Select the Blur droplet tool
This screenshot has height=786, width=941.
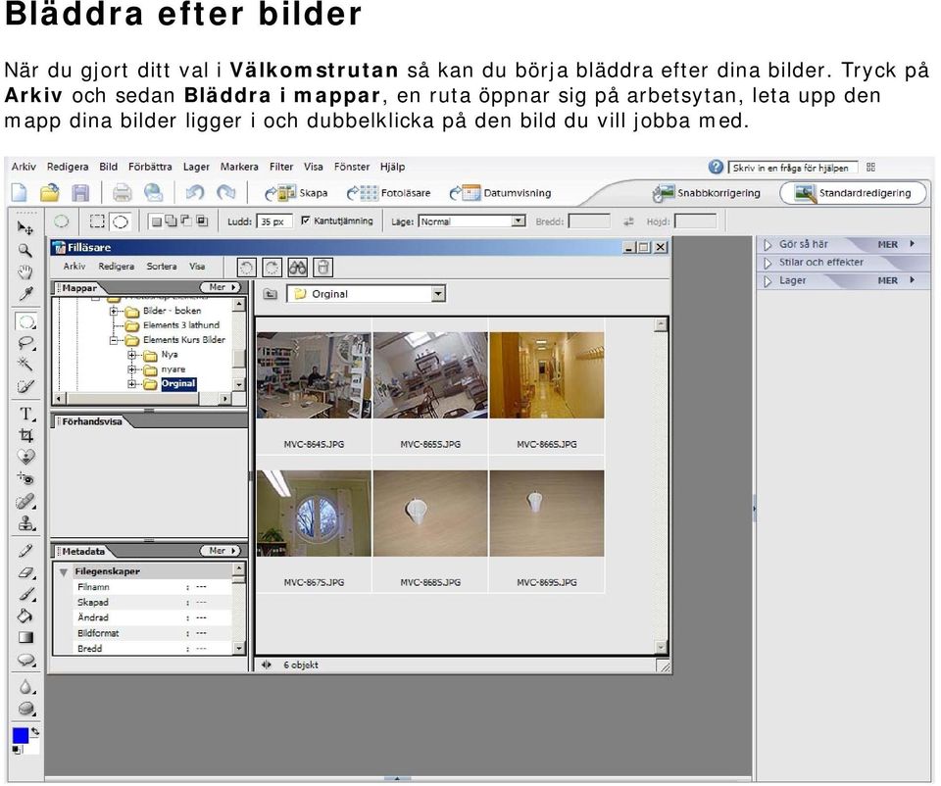(25, 687)
